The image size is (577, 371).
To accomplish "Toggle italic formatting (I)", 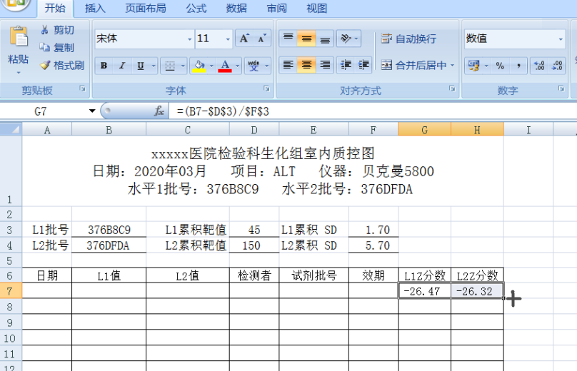I will [x=122, y=66].
